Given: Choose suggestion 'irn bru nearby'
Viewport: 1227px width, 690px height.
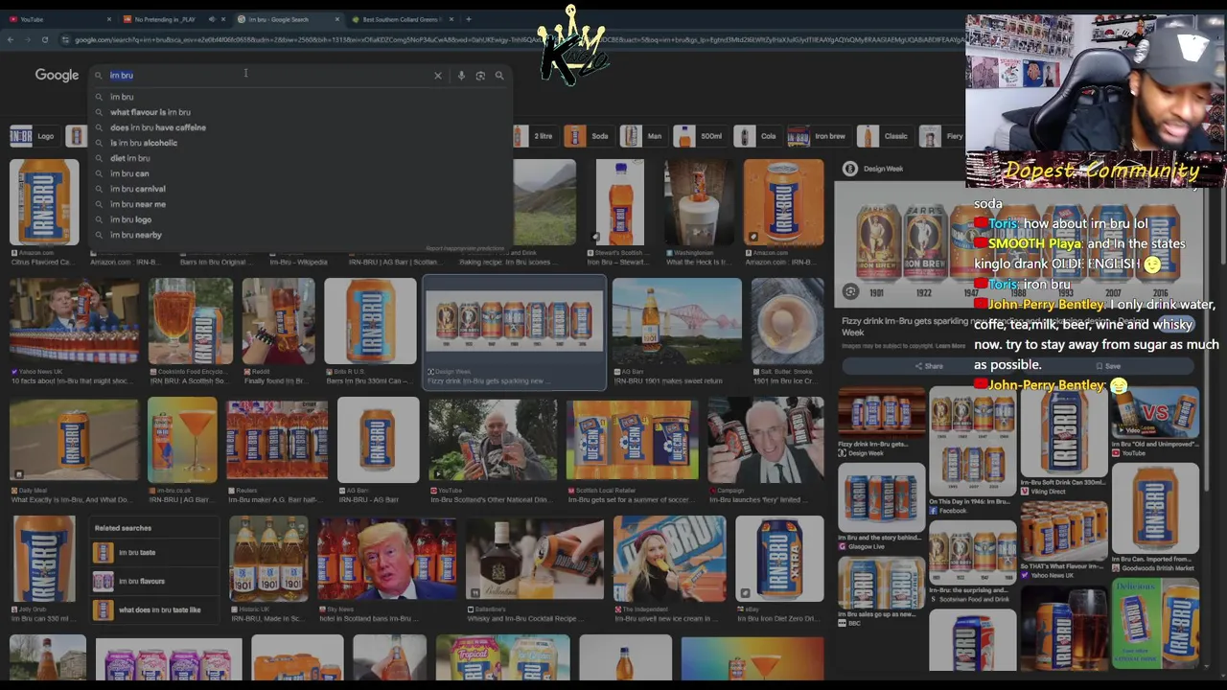Looking at the screenshot, I should 136,235.
